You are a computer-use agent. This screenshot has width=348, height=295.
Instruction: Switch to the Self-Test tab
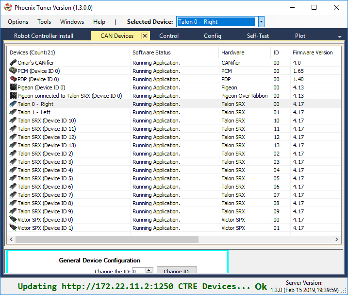coord(258,36)
